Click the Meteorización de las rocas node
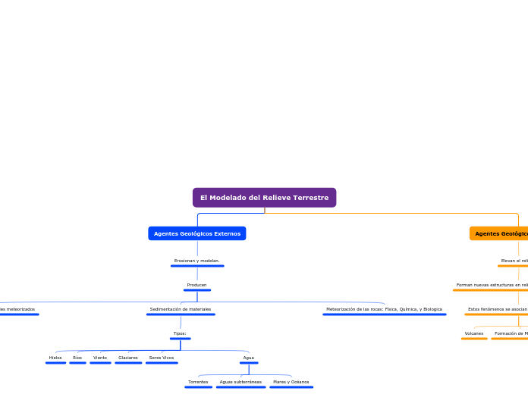Image resolution: width=528 pixels, height=394 pixels. 384,309
